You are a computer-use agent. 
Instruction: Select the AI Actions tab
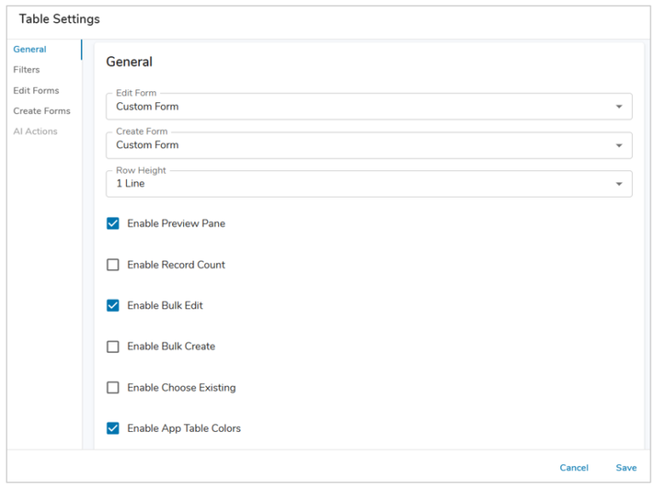(x=35, y=131)
